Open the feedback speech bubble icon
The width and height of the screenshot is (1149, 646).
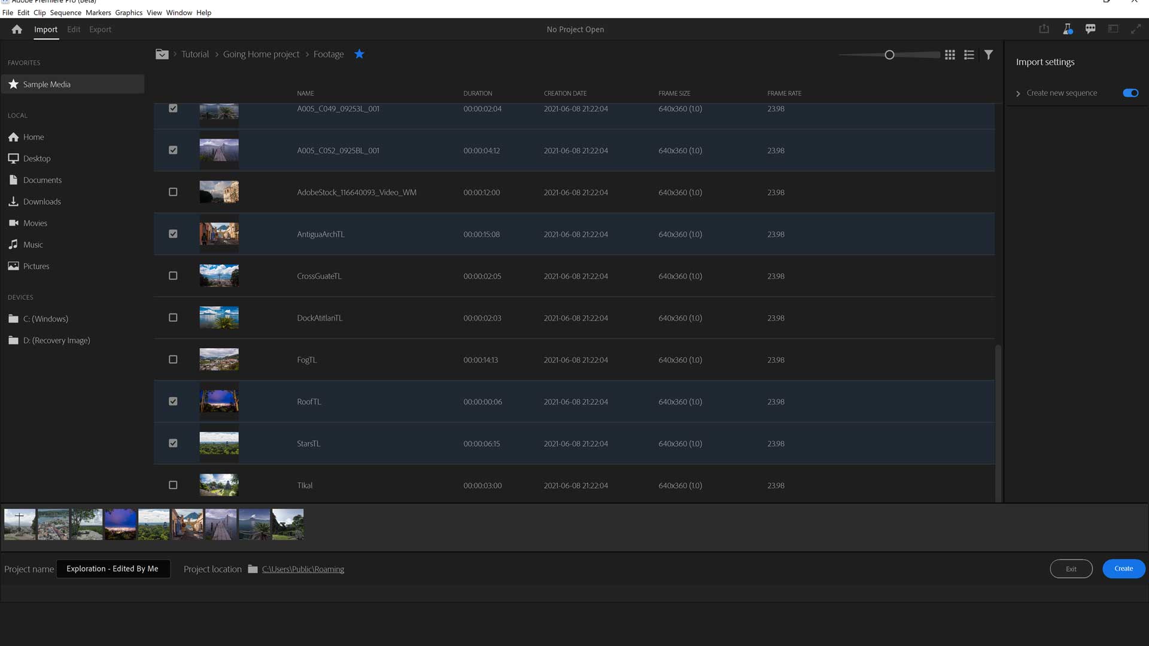[1090, 29]
